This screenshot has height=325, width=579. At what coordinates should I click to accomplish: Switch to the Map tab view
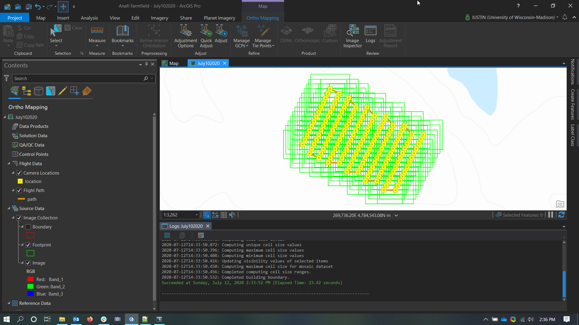(x=170, y=63)
